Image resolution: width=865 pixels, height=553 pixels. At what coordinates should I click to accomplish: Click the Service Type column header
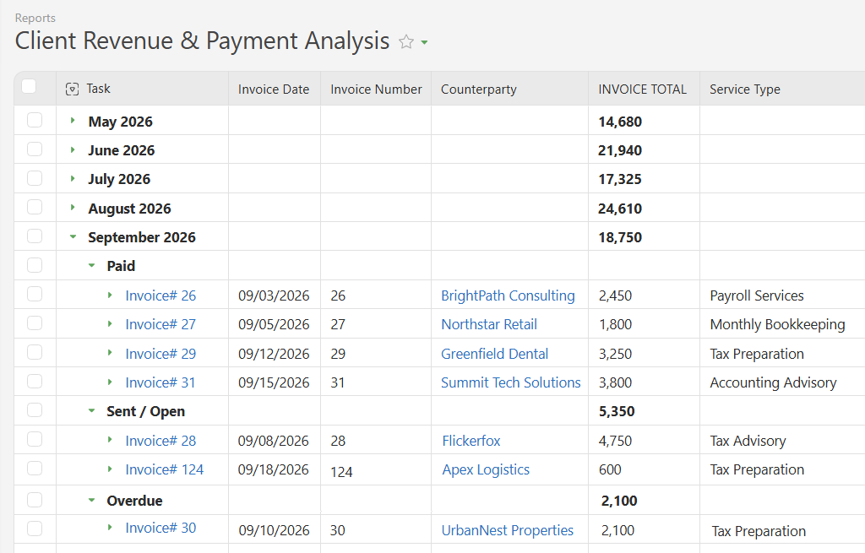tap(745, 89)
